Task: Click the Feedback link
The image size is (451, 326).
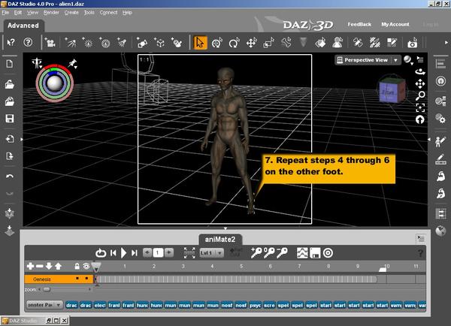Action: (x=359, y=25)
